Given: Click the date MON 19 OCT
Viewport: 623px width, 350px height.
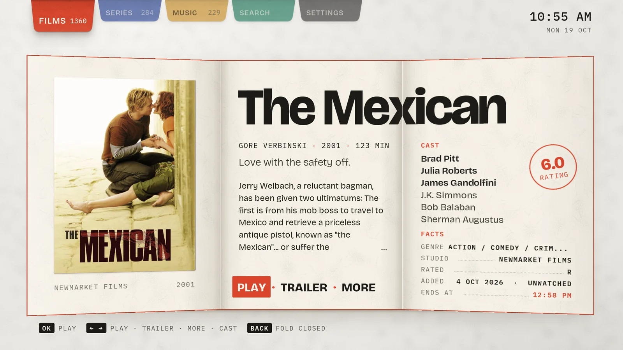Looking at the screenshot, I should tap(569, 30).
